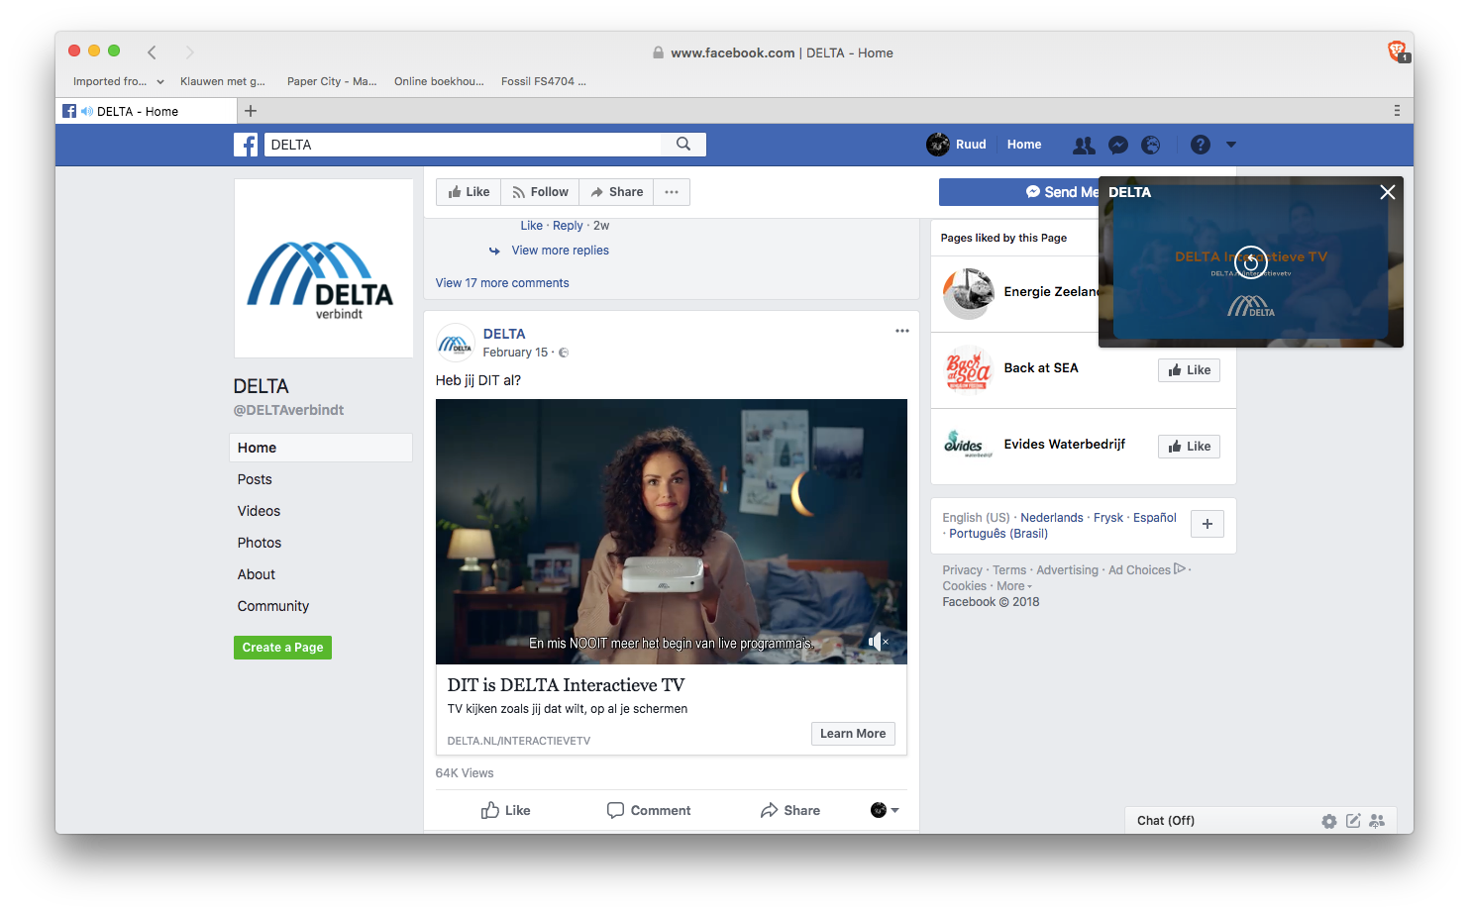The width and height of the screenshot is (1469, 913).
Task: Click Comment under the video post
Action: point(648,810)
